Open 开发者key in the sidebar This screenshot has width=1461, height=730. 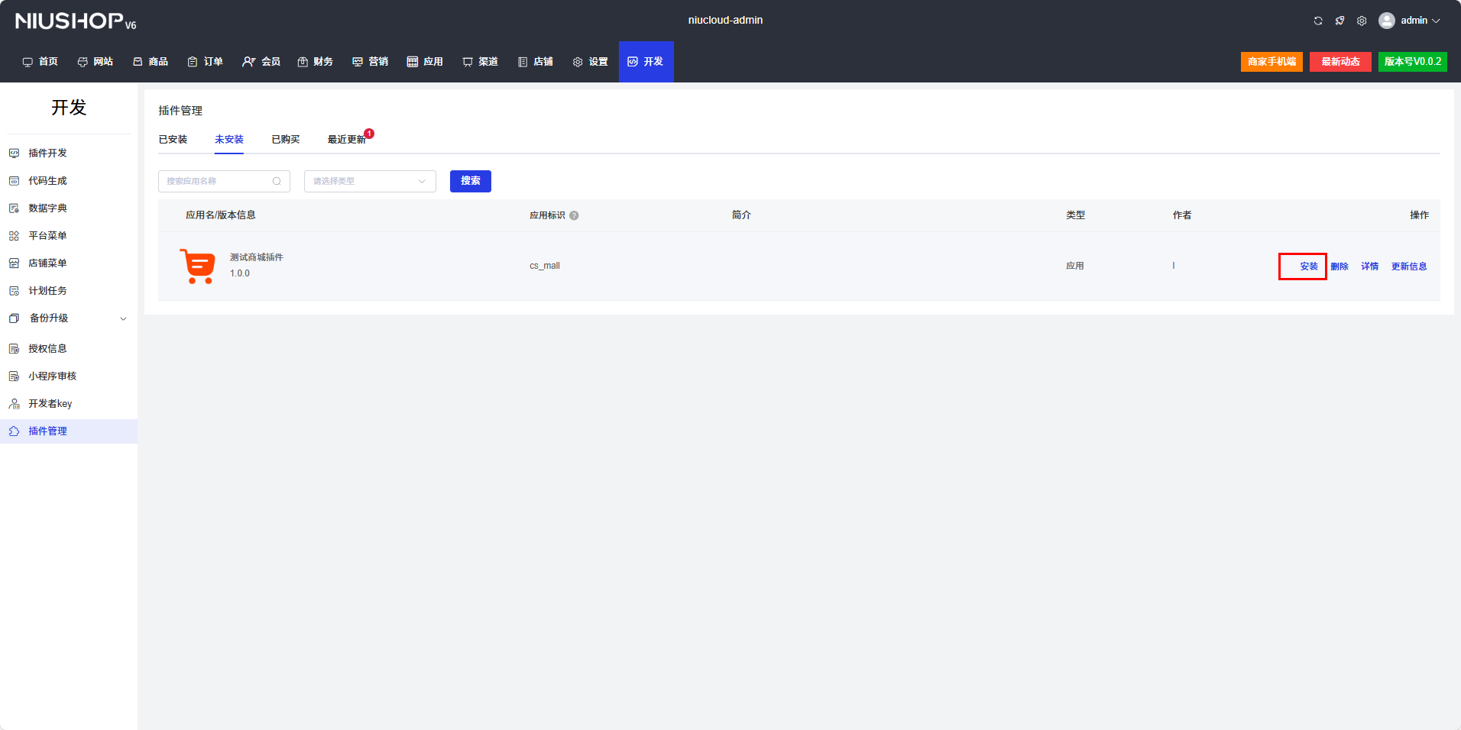pos(50,403)
